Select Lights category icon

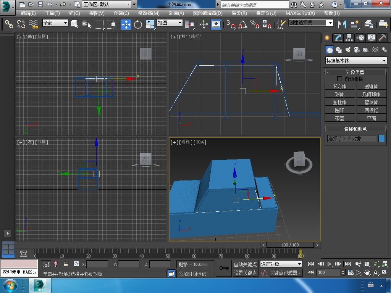coord(348,50)
